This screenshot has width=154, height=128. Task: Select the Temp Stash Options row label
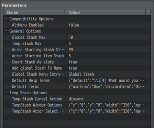point(28,93)
